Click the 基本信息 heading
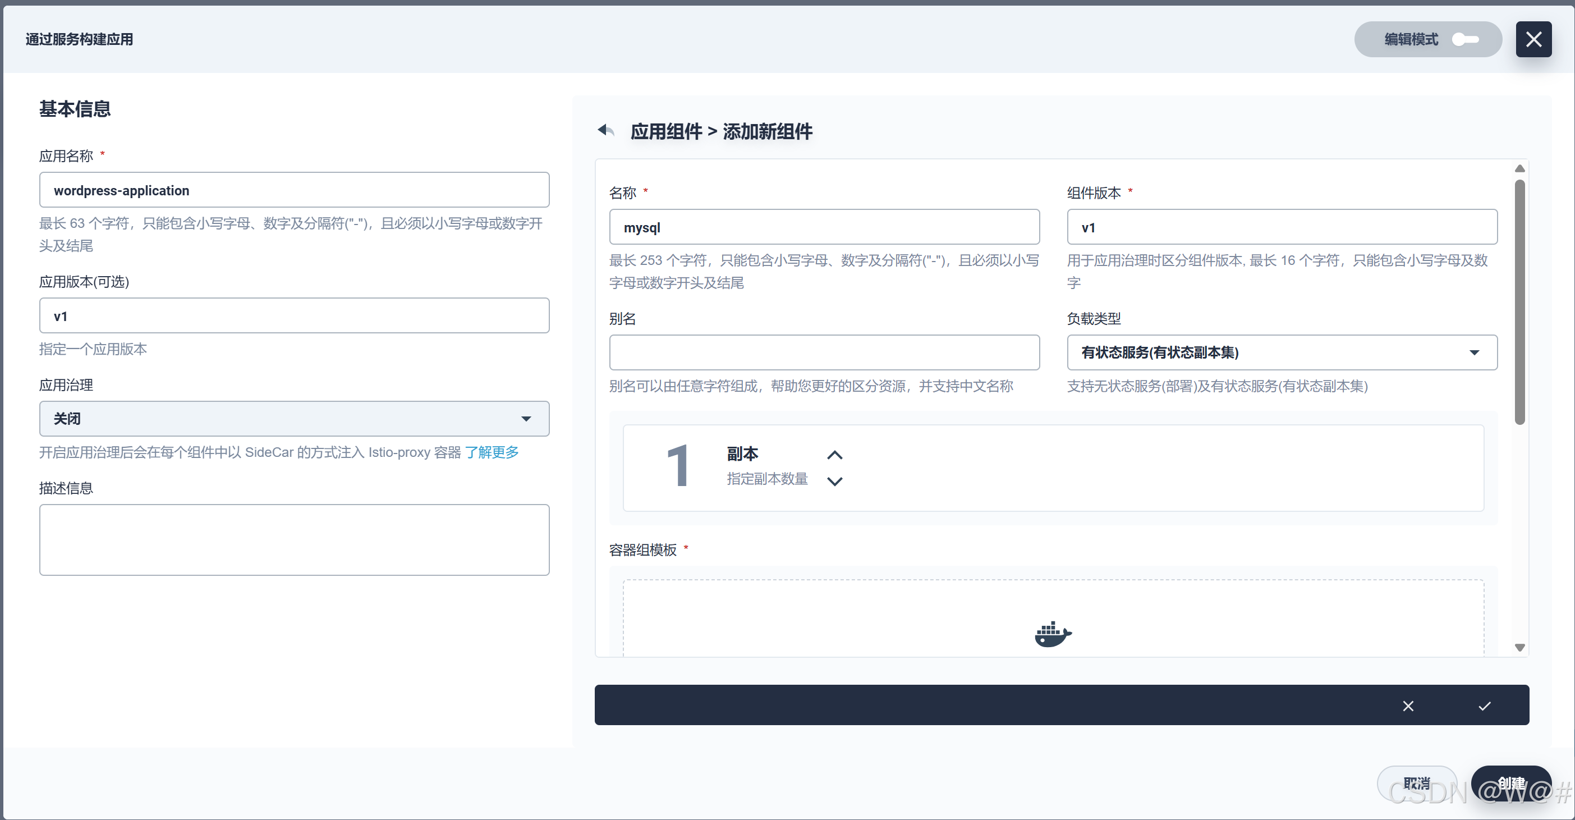This screenshot has width=1575, height=820. [75, 109]
